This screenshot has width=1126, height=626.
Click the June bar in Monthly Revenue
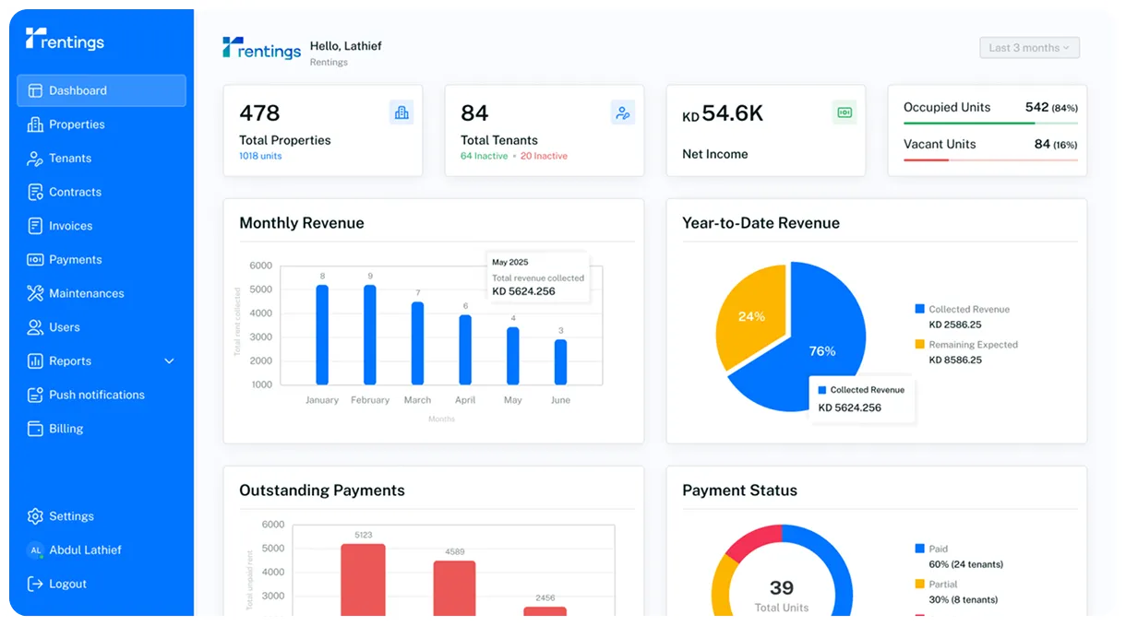560,362
